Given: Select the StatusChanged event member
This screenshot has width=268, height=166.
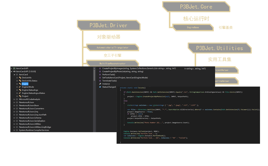Looking at the screenshot, I should click(x=109, y=87).
